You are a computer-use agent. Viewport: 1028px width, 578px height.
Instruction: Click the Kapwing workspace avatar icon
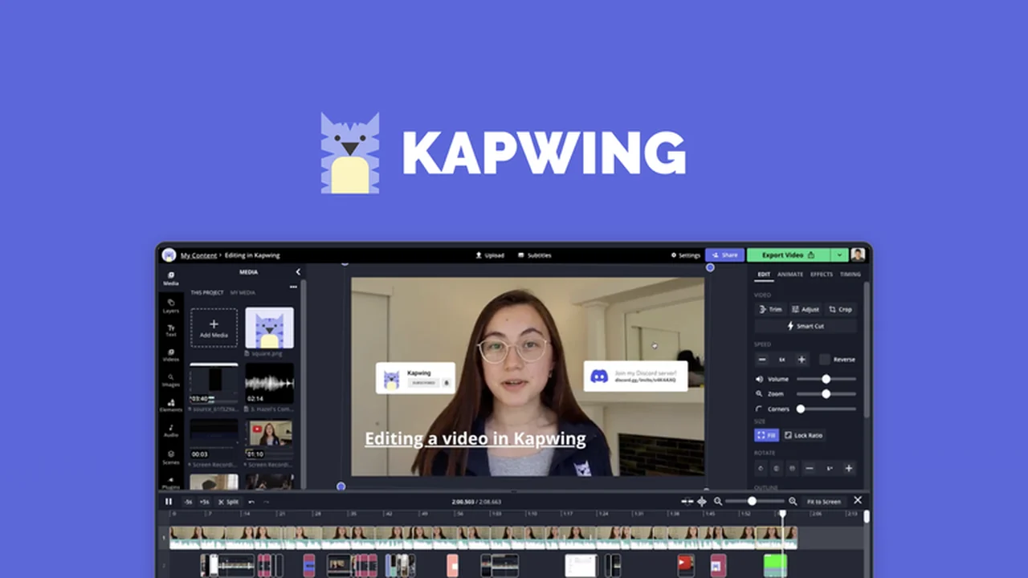tap(169, 255)
